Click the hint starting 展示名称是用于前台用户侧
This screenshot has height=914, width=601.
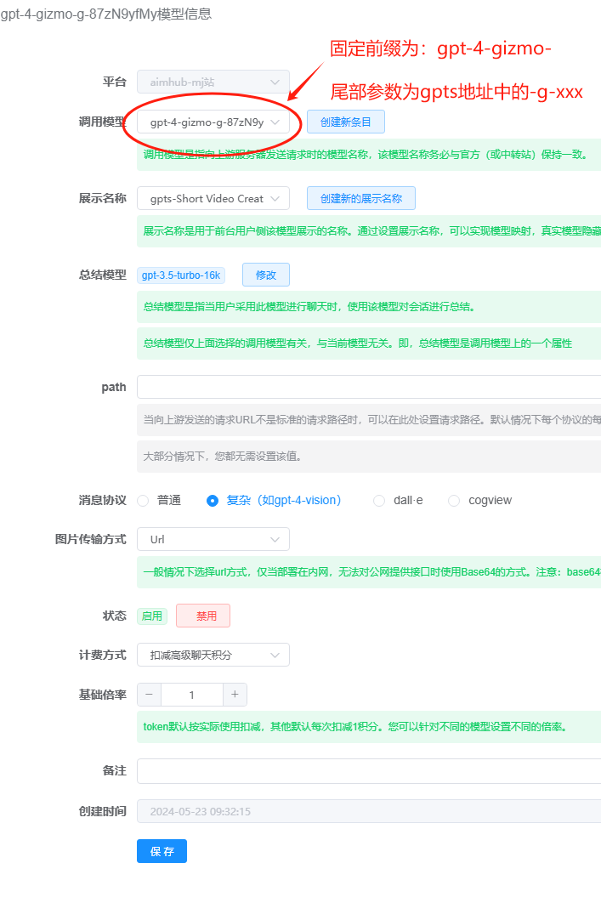pyautogui.click(x=372, y=230)
